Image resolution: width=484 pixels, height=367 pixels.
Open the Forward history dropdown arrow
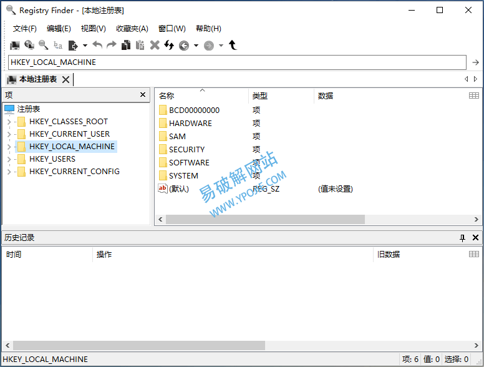click(221, 46)
